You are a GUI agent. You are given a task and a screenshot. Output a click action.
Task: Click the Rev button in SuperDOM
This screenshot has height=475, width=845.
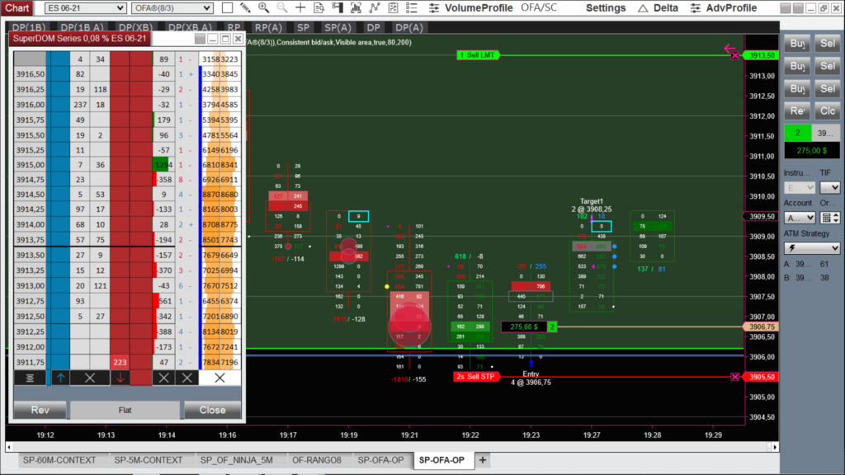[x=40, y=411]
